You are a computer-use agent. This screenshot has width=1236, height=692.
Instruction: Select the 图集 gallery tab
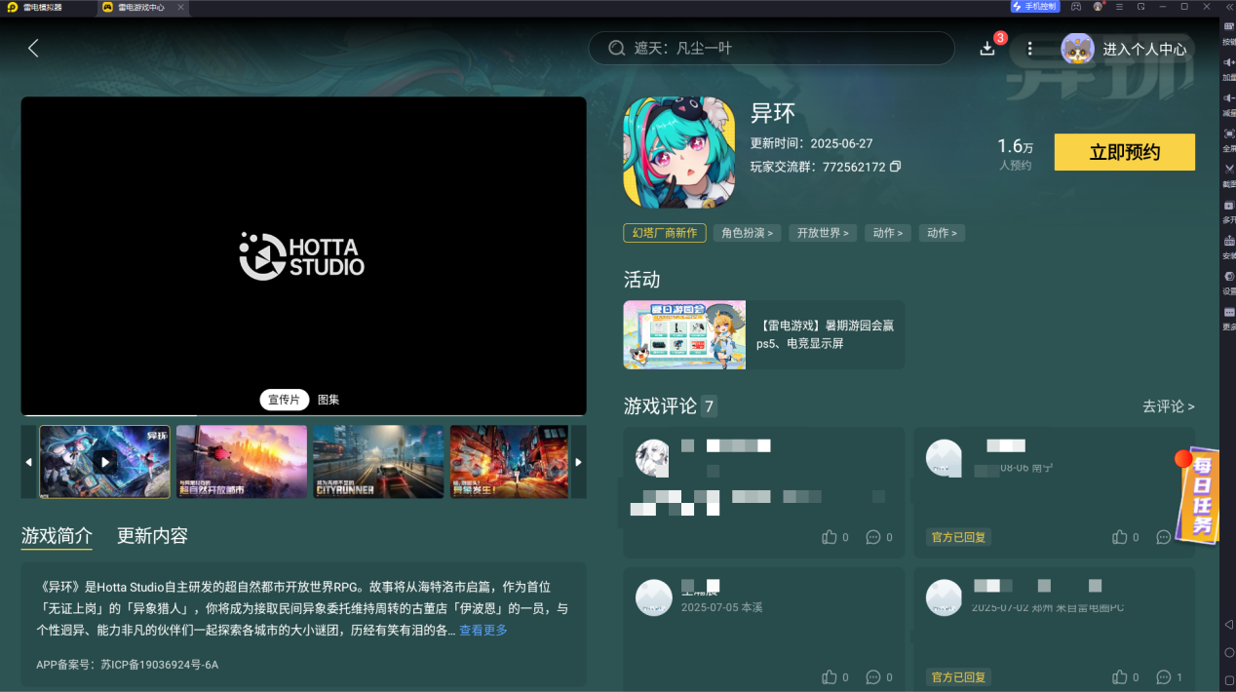click(x=328, y=400)
